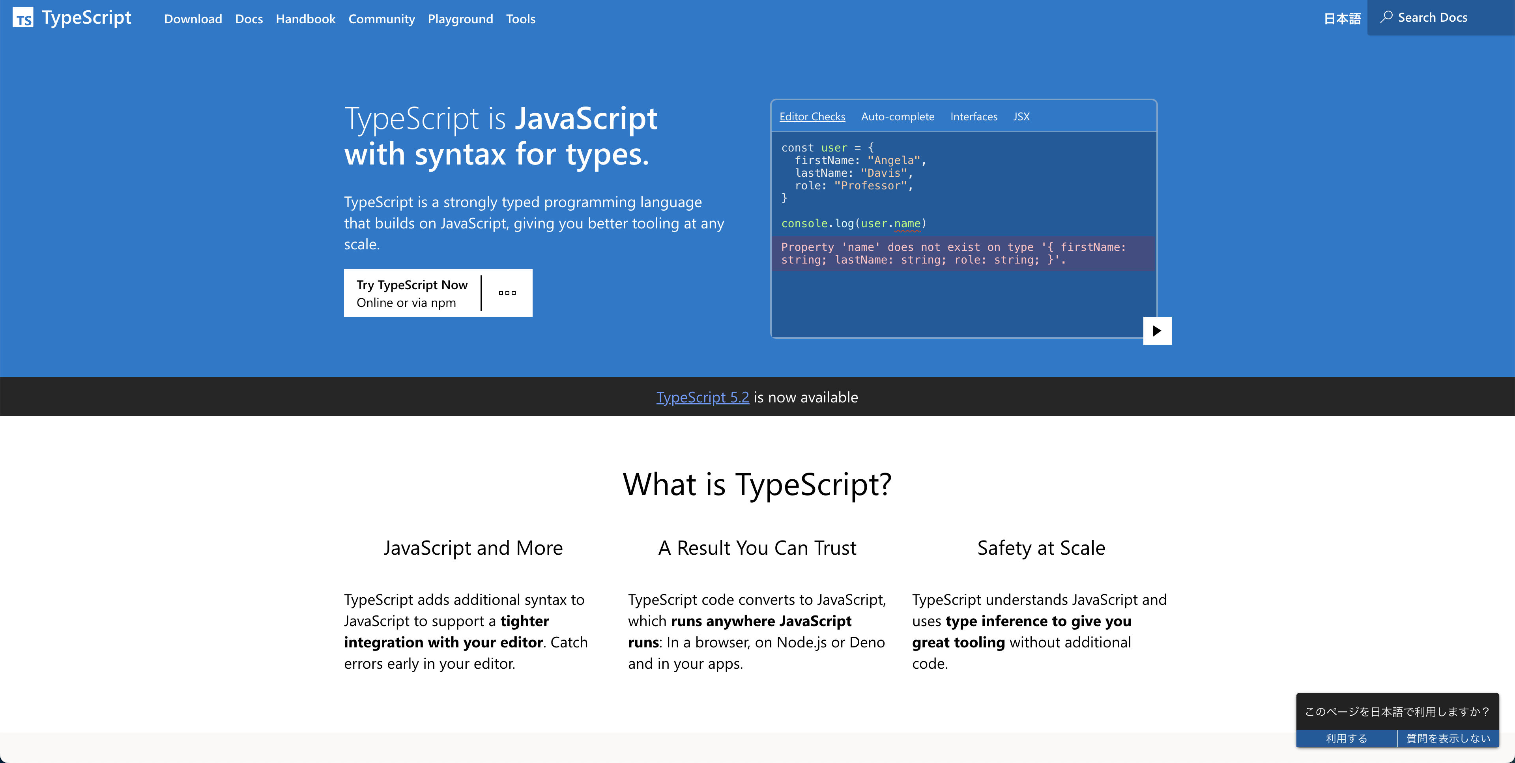Select the JSX tab
The width and height of the screenshot is (1515, 763).
click(x=1021, y=116)
